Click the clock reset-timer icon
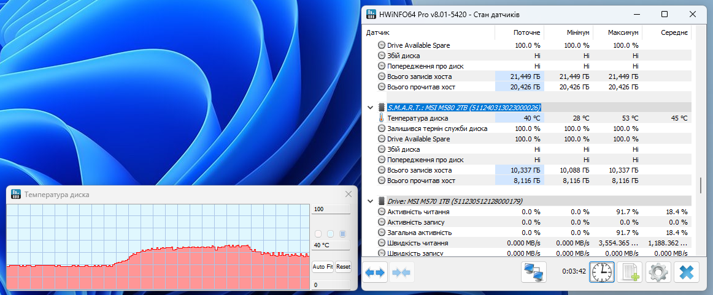This screenshot has height=295, width=713. [602, 272]
